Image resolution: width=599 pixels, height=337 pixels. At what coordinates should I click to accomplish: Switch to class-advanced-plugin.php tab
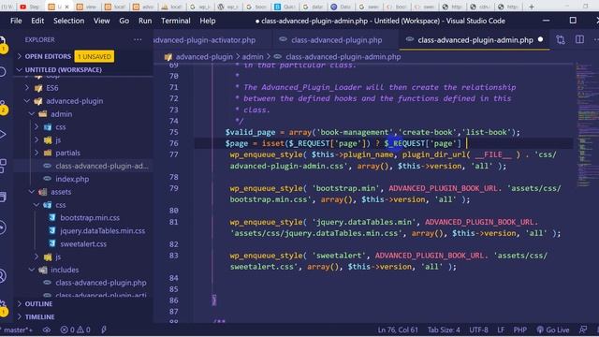[336, 40]
